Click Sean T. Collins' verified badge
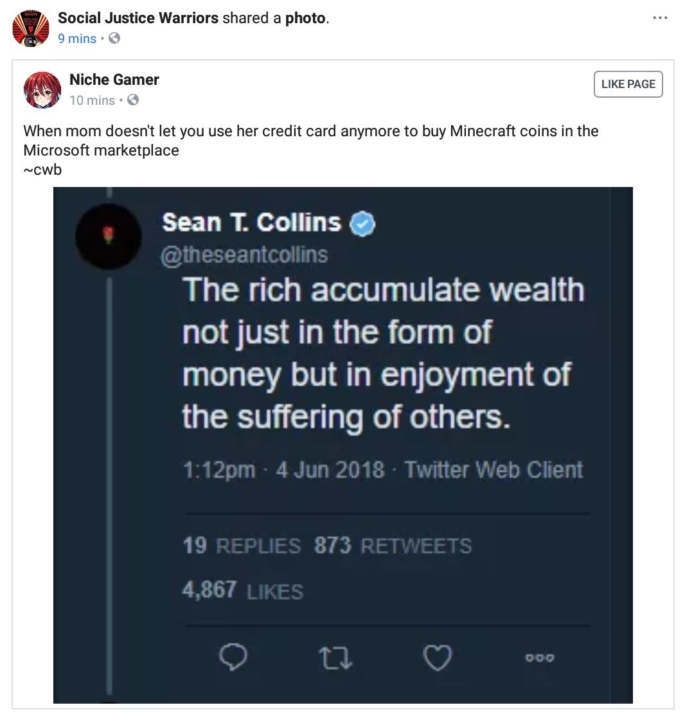This screenshot has height=721, width=685. coord(362,224)
